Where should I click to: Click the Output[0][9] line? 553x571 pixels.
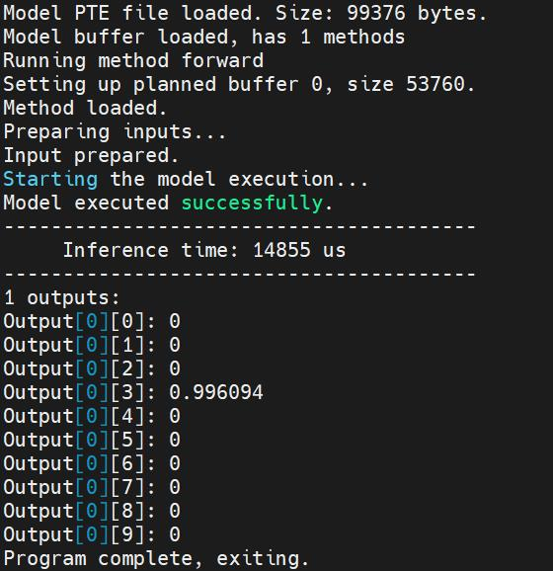(92, 534)
